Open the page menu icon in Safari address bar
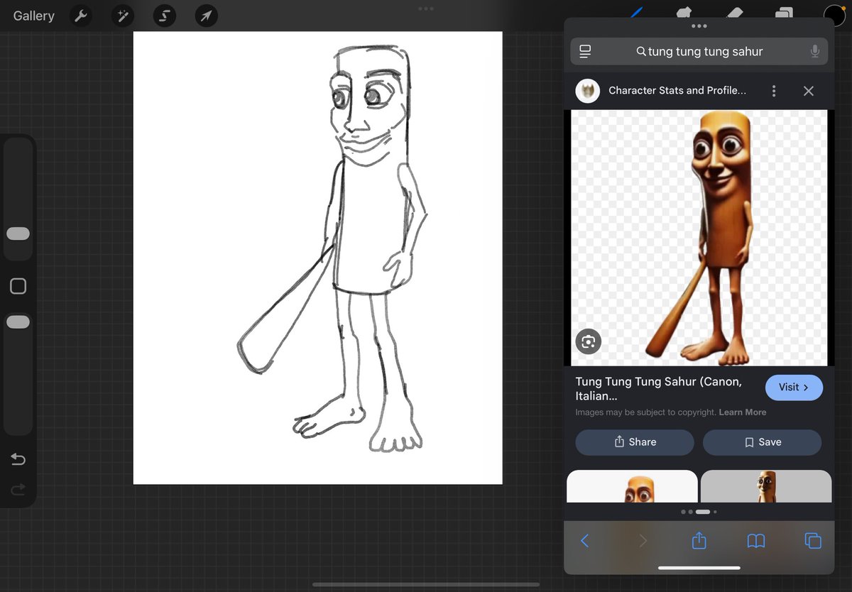Screen dimensions: 852x592 pyautogui.click(x=585, y=52)
